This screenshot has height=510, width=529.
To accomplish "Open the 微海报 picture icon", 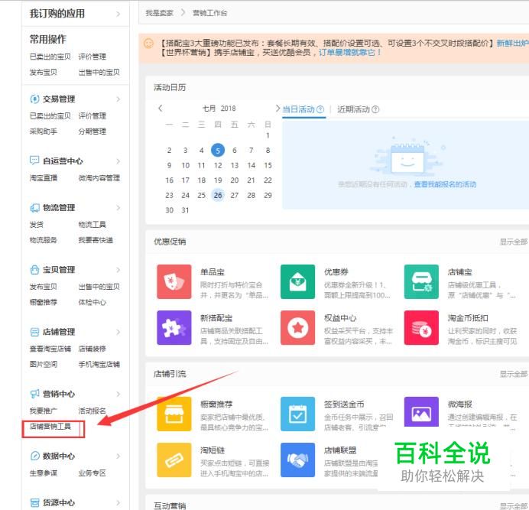I will click(x=421, y=412).
